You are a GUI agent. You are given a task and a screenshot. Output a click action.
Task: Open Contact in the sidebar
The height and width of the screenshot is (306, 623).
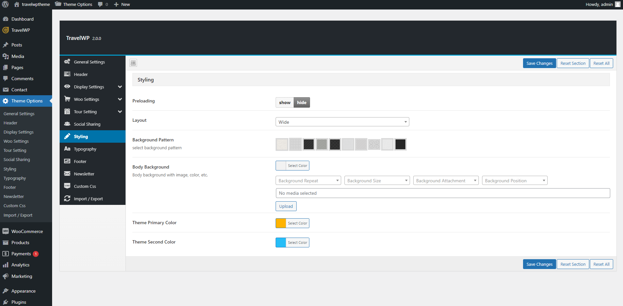pyautogui.click(x=26, y=90)
